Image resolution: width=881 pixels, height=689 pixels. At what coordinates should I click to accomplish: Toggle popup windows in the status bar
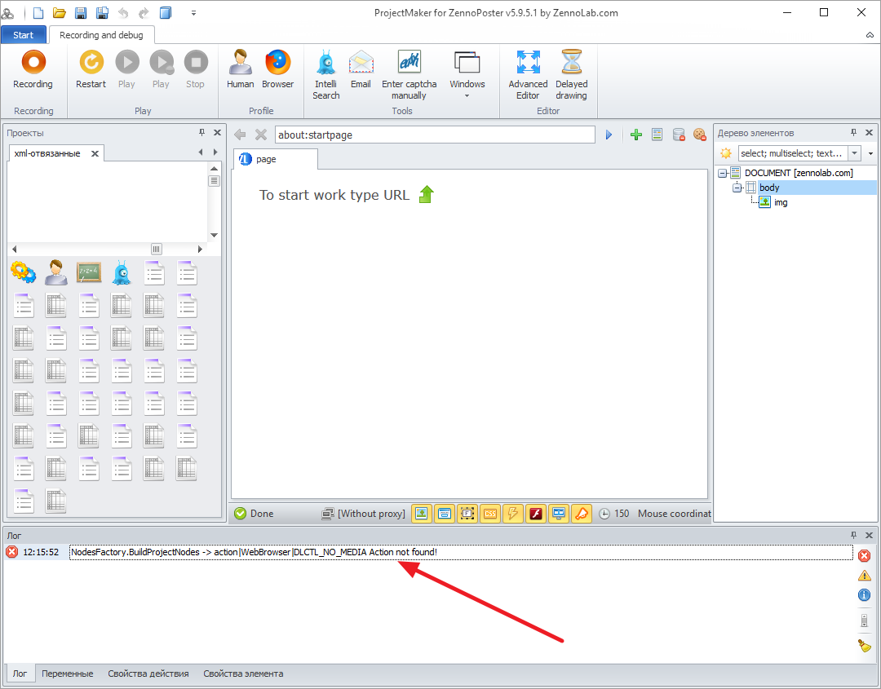pos(445,513)
